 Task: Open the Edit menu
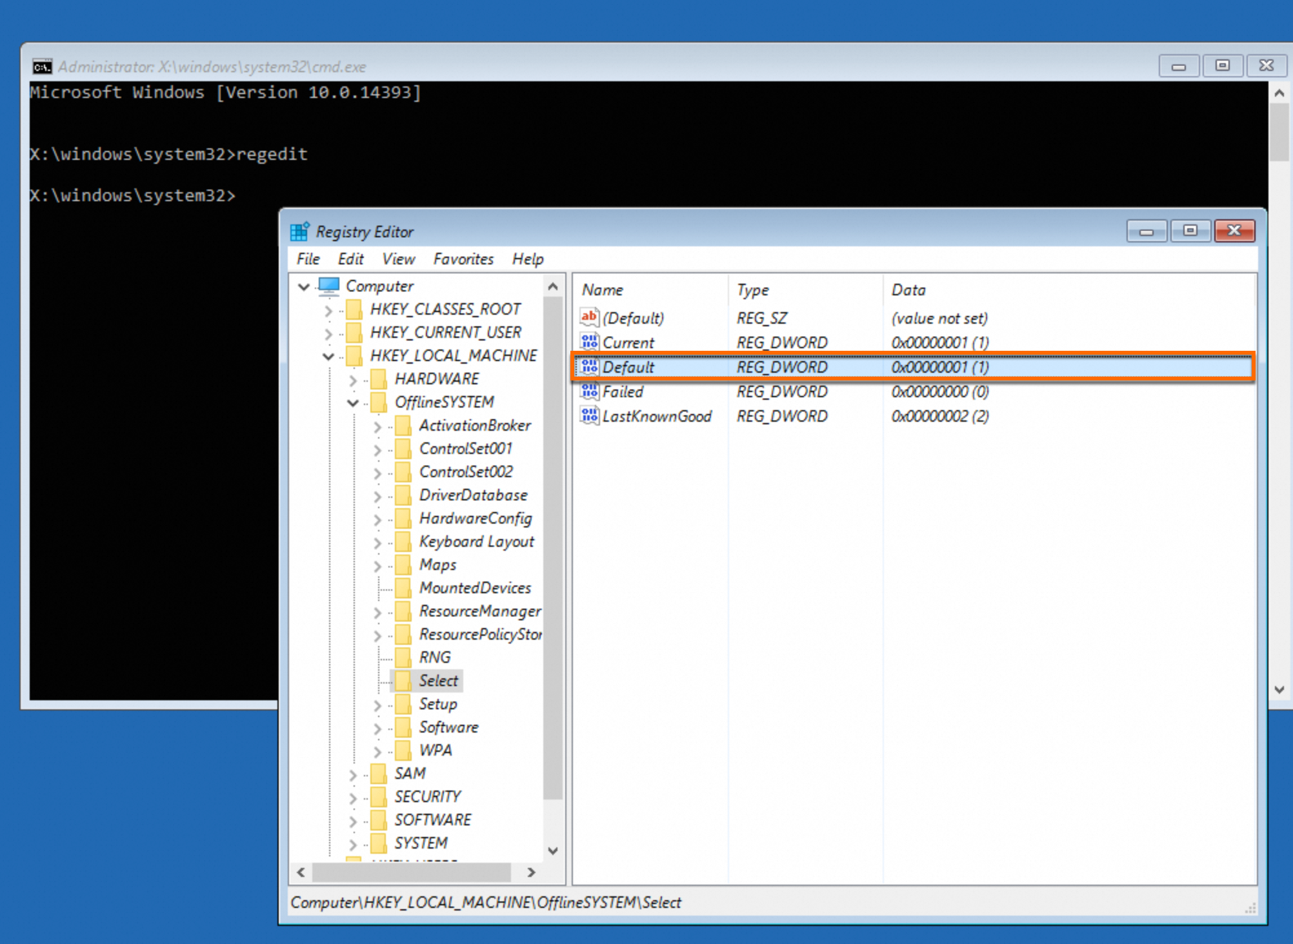click(x=350, y=259)
